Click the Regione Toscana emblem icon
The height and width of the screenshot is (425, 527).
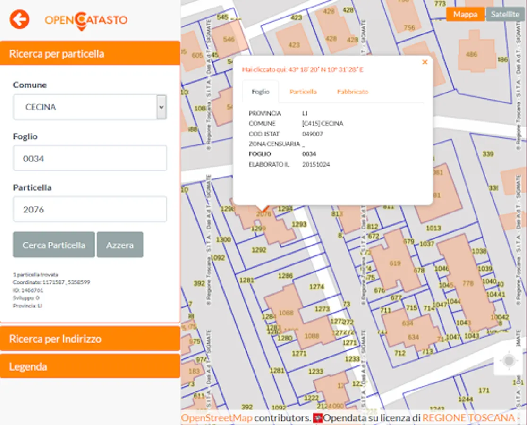pyautogui.click(x=318, y=418)
